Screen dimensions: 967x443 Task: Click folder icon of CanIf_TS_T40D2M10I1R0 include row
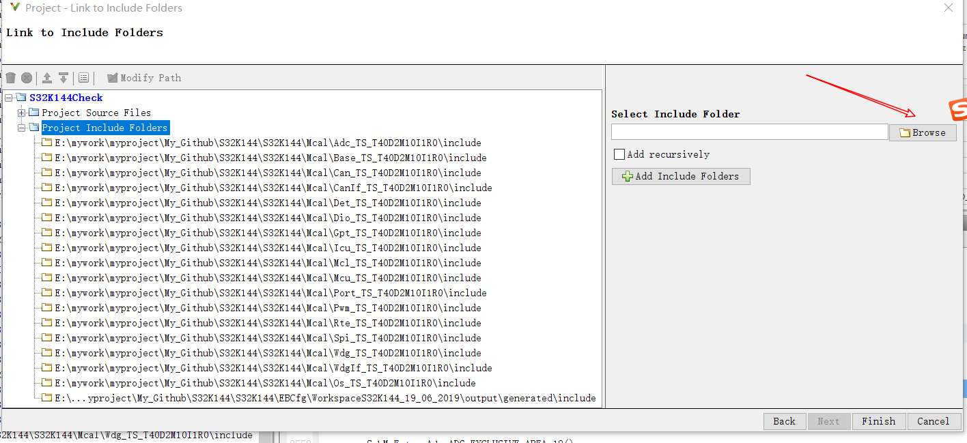(x=47, y=188)
